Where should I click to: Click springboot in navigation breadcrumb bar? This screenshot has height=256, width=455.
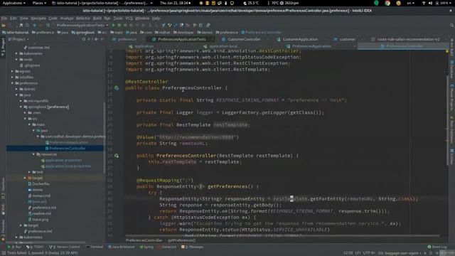[x=82, y=32]
